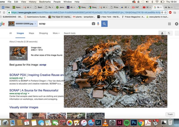Open the Google account notifications icon

(177, 24)
